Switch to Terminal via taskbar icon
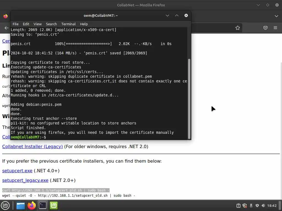 (x=43, y=206)
